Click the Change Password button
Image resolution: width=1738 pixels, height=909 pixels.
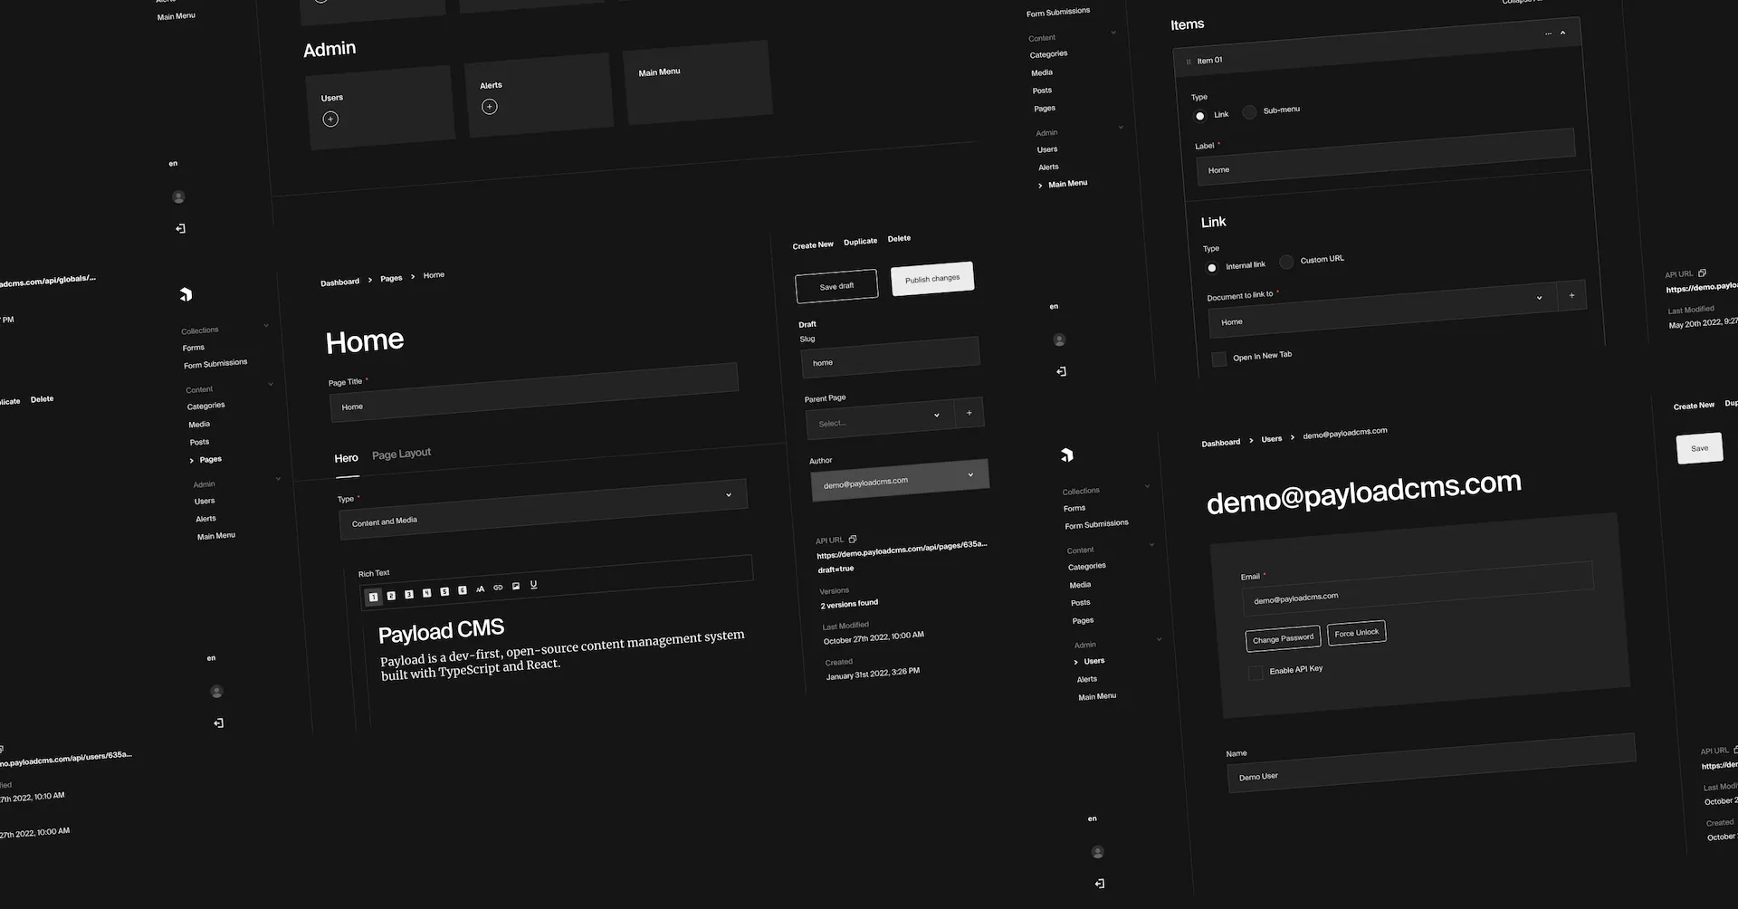pos(1283,638)
